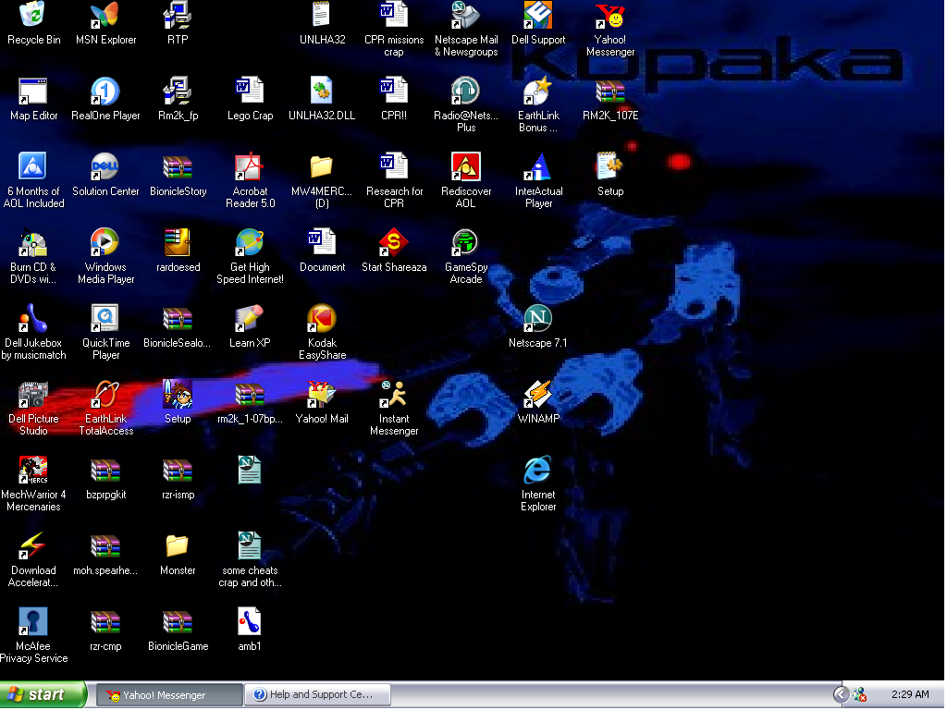Screen dimensions: 947x710
Task: Open Yahoo! Mail
Action: tap(321, 395)
